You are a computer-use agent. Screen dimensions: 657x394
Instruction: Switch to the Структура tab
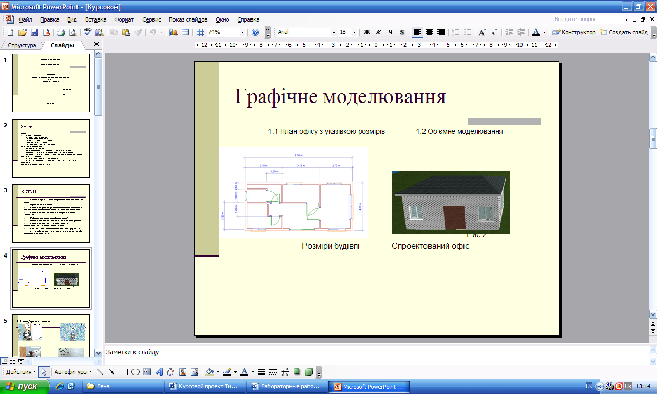click(22, 45)
